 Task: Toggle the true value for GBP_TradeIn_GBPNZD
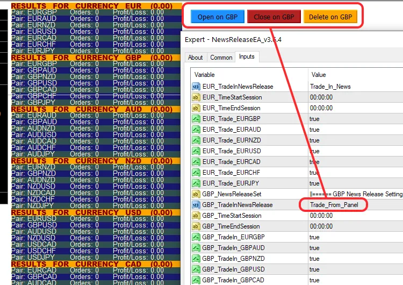(x=314, y=259)
